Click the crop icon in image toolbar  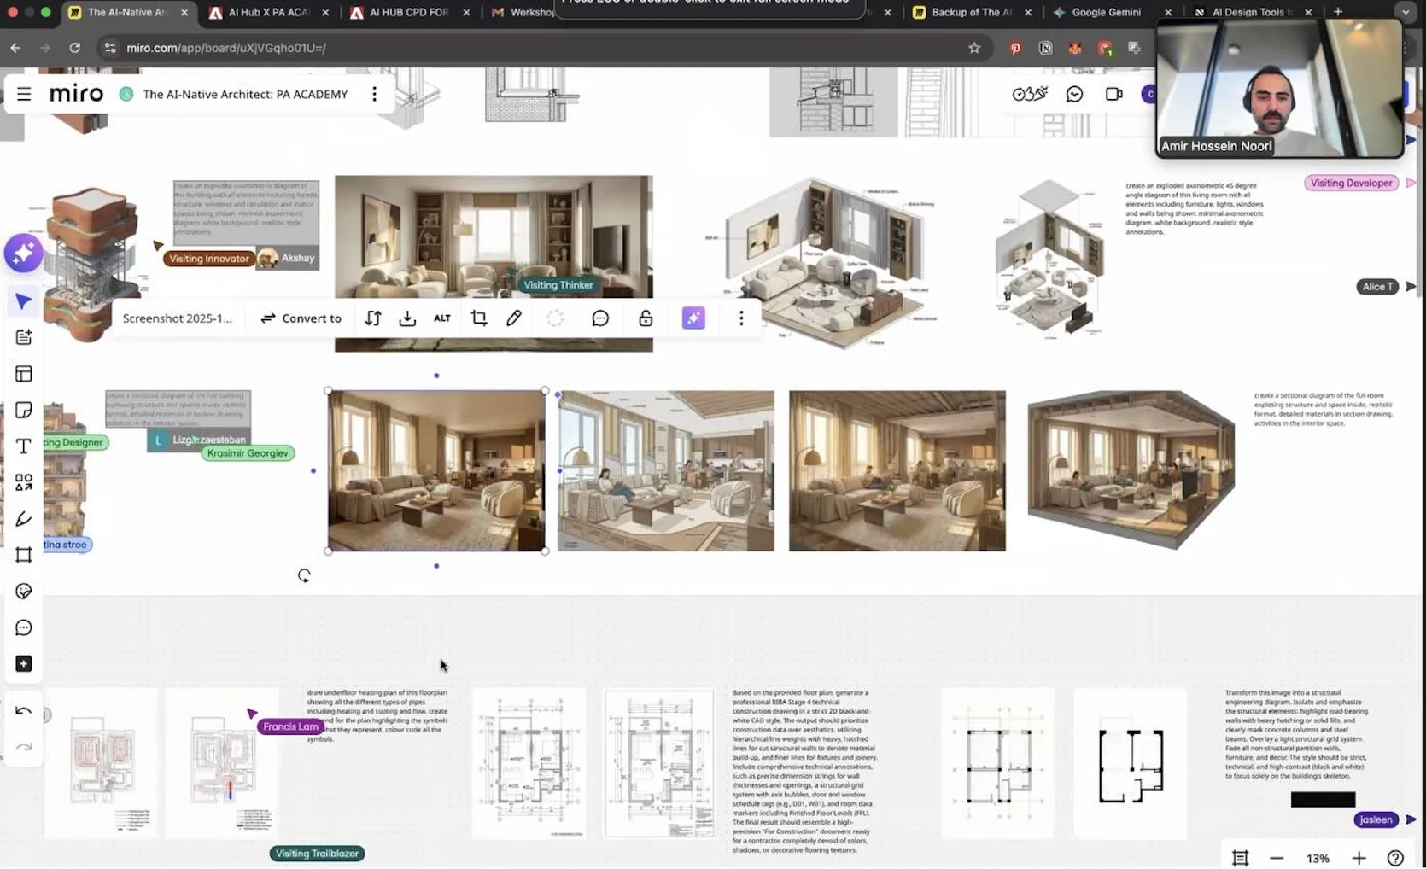pyautogui.click(x=479, y=318)
